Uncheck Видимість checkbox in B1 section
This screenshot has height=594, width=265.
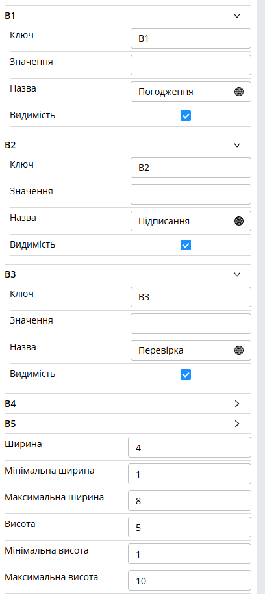pyautogui.click(x=186, y=116)
